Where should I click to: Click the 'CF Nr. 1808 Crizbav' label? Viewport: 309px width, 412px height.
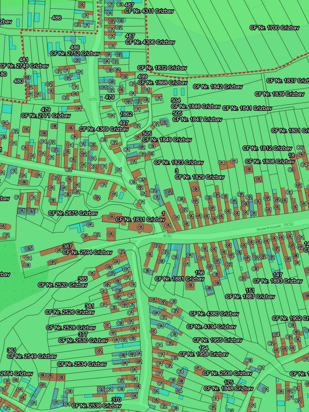click(270, 162)
